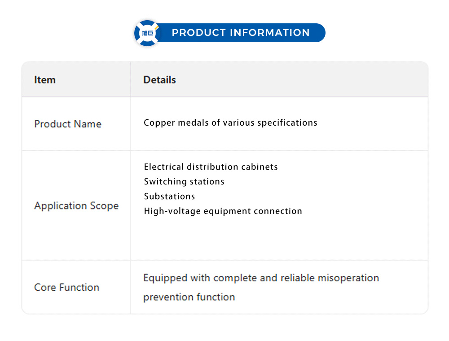Click Electrical distribution cabinets entry
The height and width of the screenshot is (341, 449).
[x=211, y=167]
